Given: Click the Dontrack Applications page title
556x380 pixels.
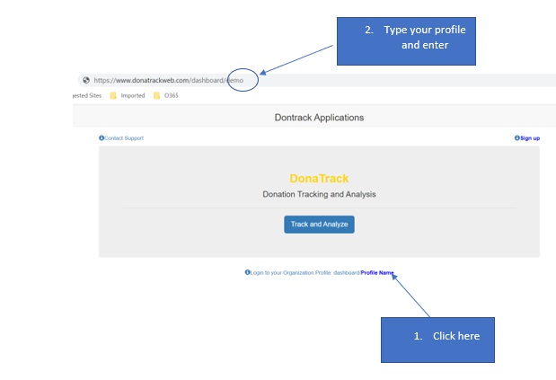Looking at the screenshot, I should coord(319,118).
